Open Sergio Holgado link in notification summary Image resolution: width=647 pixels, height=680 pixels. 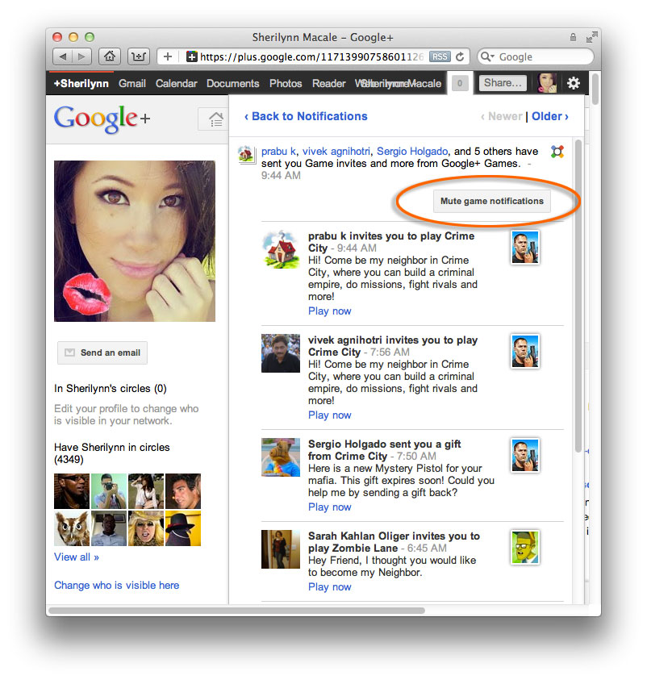(x=412, y=152)
